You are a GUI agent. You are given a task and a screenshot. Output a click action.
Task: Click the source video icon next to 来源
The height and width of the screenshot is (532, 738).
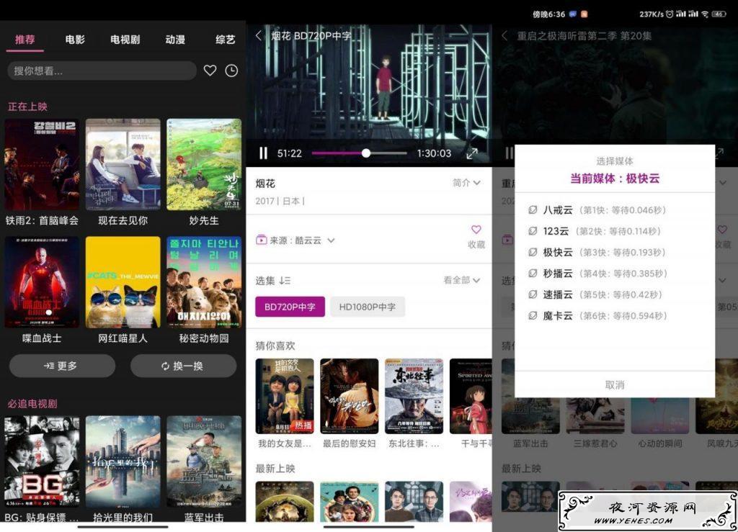point(261,240)
